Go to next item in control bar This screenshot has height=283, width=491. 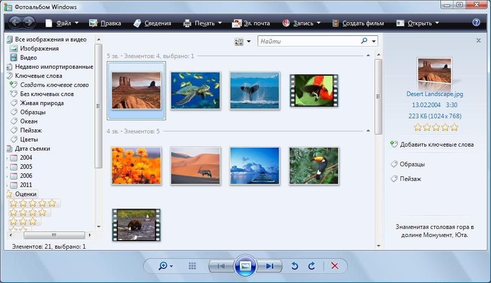click(x=270, y=266)
